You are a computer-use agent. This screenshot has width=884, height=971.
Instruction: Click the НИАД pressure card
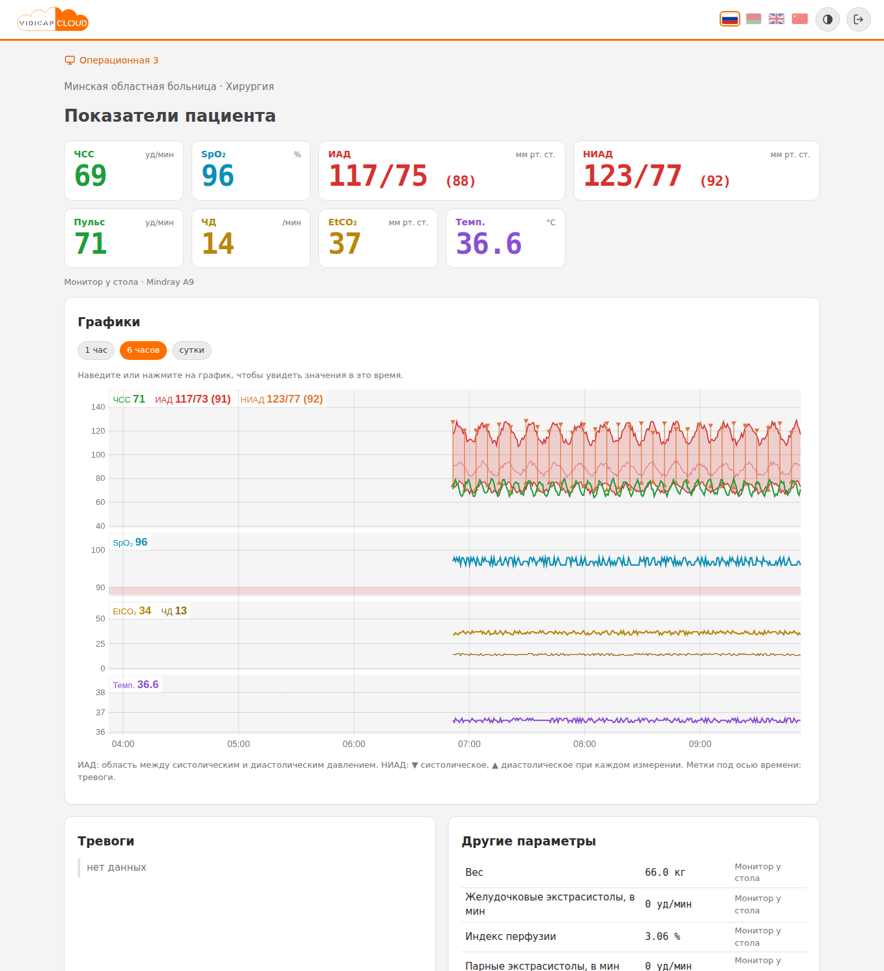[696, 171]
